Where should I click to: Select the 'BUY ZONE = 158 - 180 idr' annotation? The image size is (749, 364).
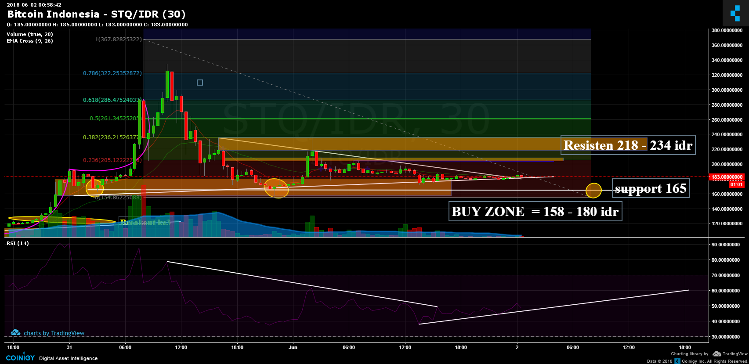click(x=535, y=212)
